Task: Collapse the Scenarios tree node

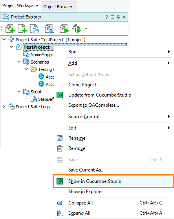Action: [19, 62]
